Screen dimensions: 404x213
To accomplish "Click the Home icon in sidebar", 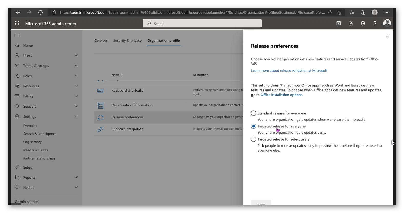I will tap(17, 46).
